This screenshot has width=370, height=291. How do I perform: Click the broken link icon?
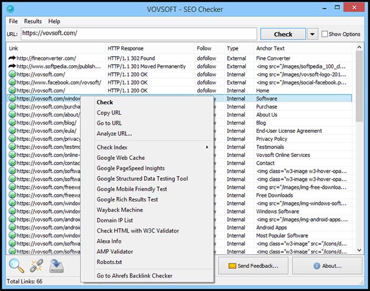pos(36,266)
